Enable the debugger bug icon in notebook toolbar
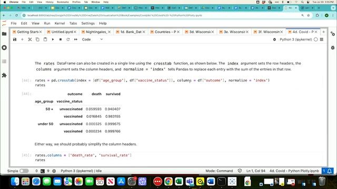Image resolution: width=337 pixels, height=189 pixels. (x=274, y=39)
